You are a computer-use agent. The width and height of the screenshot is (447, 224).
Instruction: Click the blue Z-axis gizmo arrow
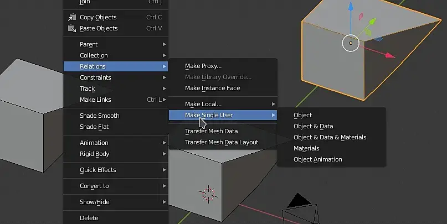click(x=350, y=8)
